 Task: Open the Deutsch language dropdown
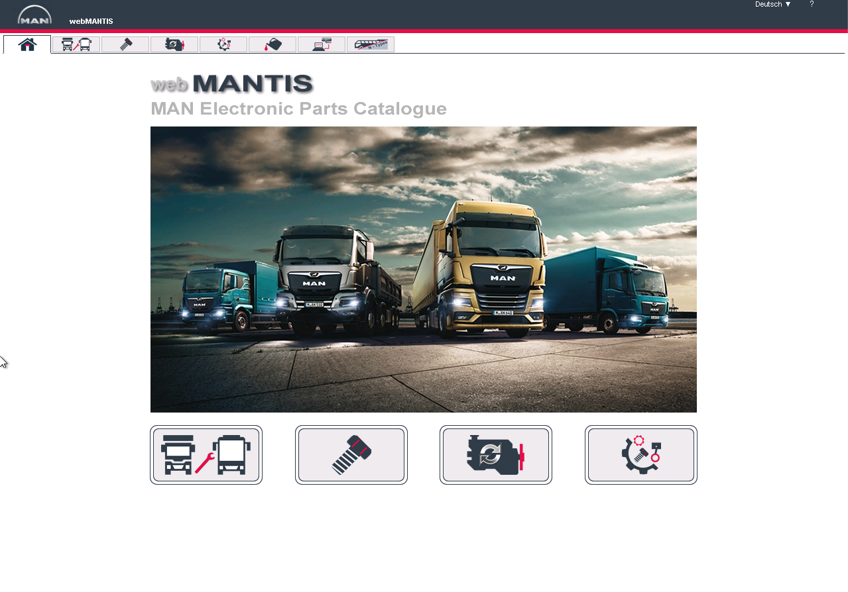(773, 5)
